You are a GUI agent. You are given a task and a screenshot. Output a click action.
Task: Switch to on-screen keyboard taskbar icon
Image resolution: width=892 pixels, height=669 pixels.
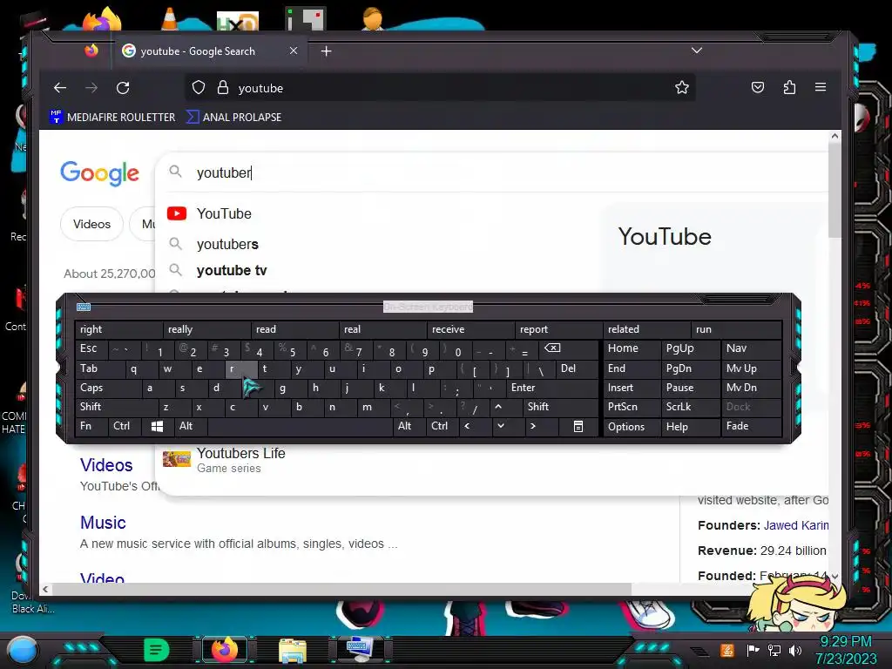tap(359, 650)
